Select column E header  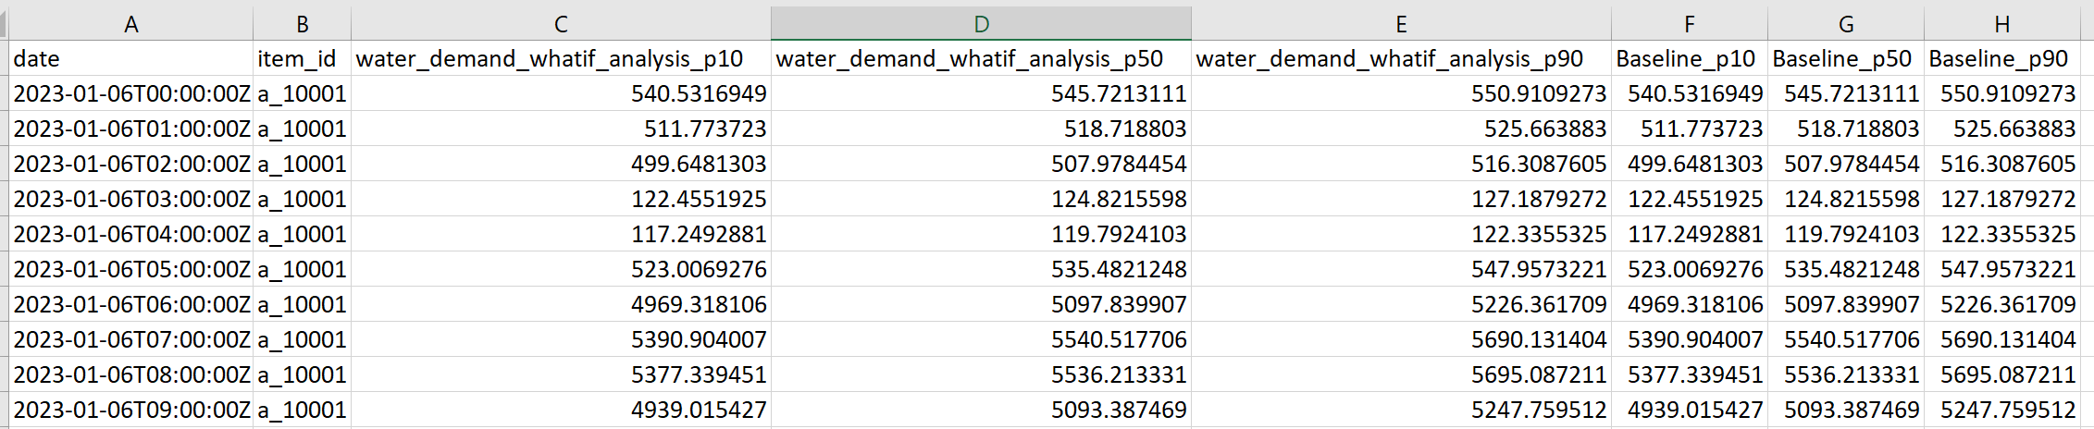coord(1401,24)
